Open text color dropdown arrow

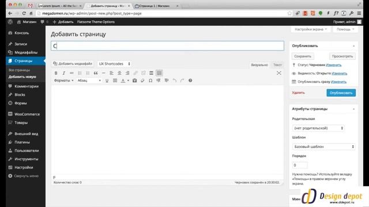128,80
